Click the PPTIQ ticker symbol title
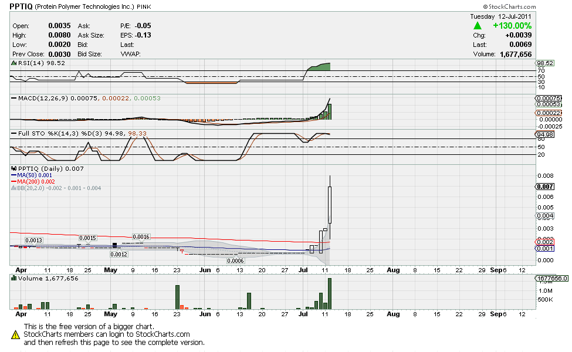572x352 pixels. coord(21,6)
